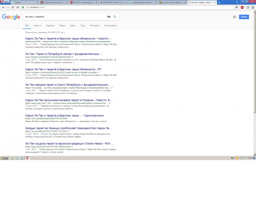Switch to Предвыборная программа tab
The height and width of the screenshot is (200, 256).
143,3
